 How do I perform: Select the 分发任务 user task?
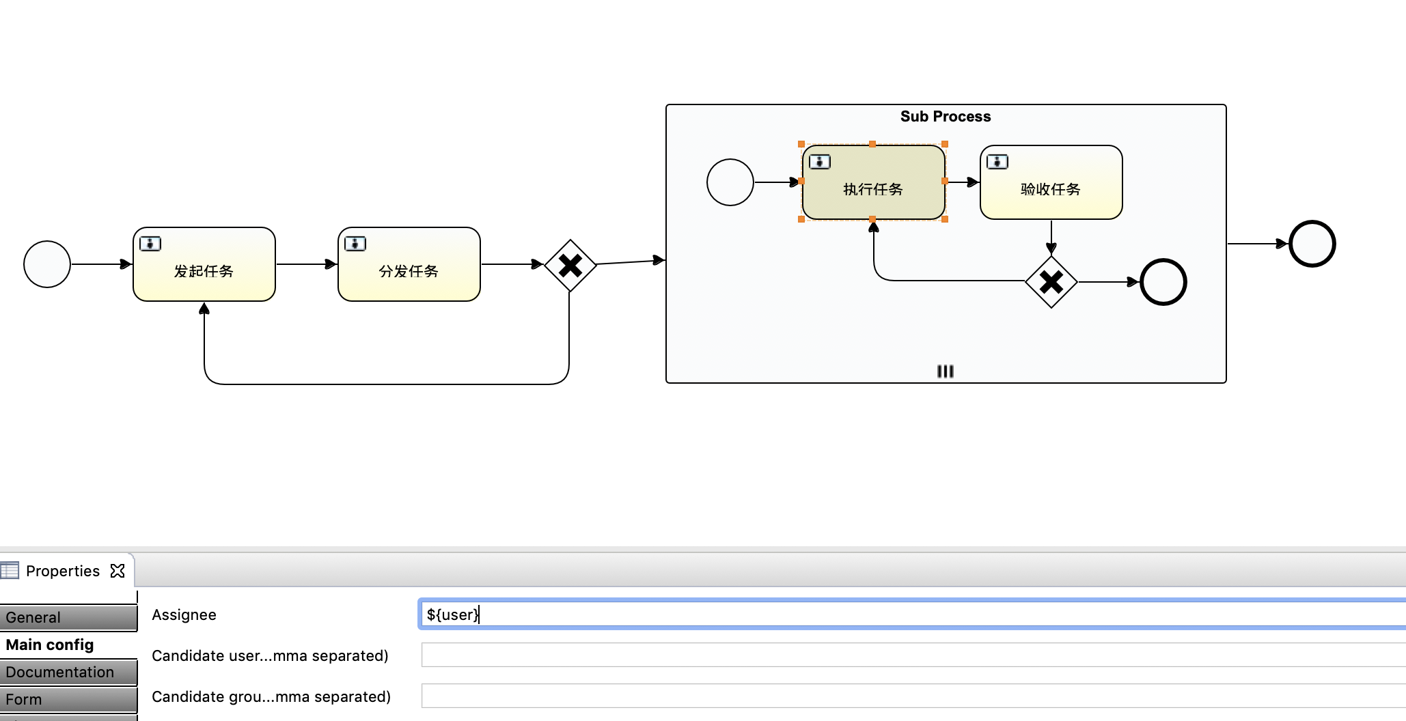(409, 264)
